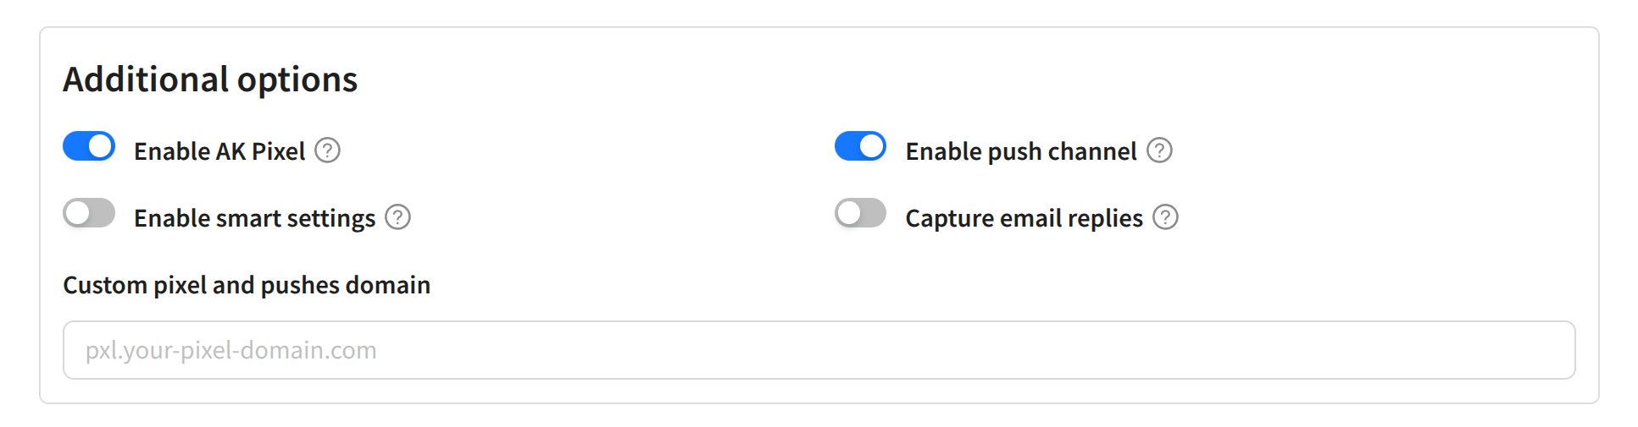The width and height of the screenshot is (1638, 427).
Task: Click the question mark beside email replies
Action: 1165,217
